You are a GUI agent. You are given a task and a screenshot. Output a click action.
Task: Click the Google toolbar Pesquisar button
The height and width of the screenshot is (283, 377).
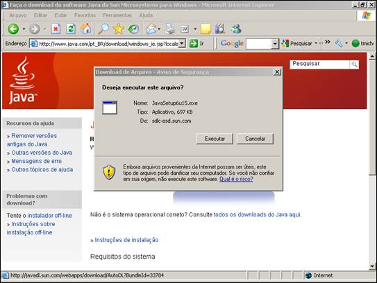(x=296, y=44)
